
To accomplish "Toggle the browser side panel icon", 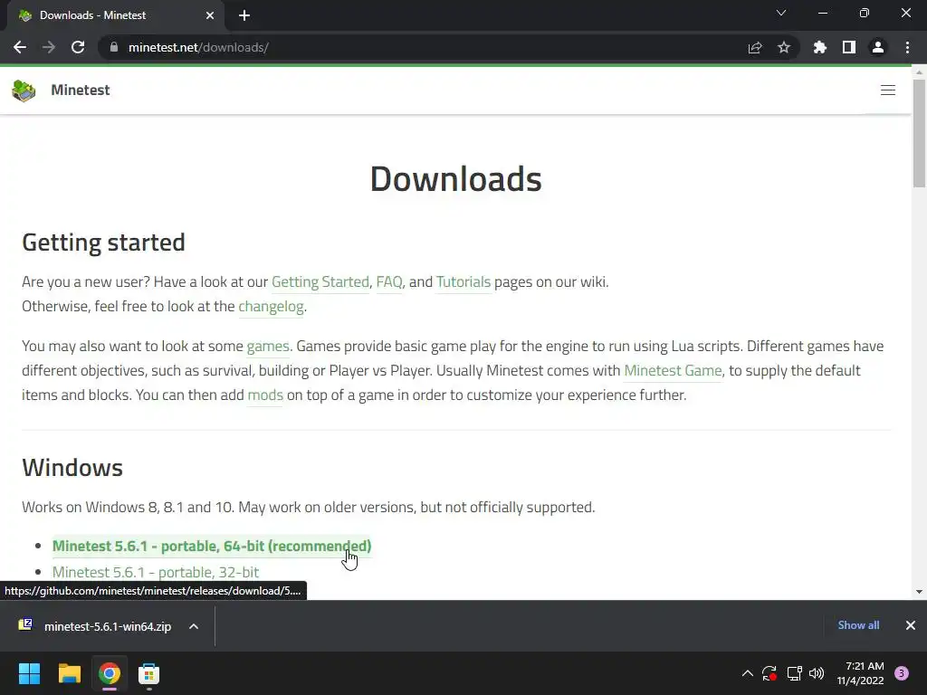I will point(849,47).
